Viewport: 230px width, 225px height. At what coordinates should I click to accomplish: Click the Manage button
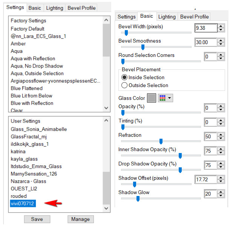81,219
